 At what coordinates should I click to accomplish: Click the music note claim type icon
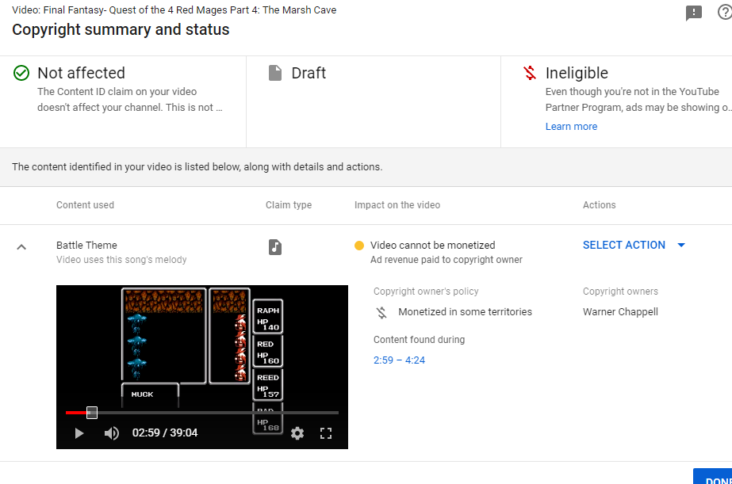(275, 247)
